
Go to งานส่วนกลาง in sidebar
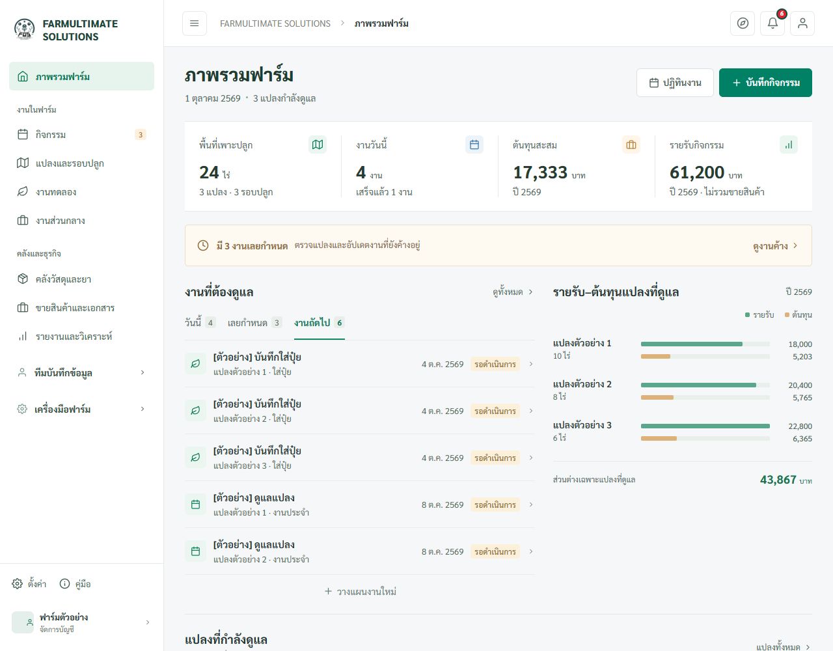coord(81,221)
